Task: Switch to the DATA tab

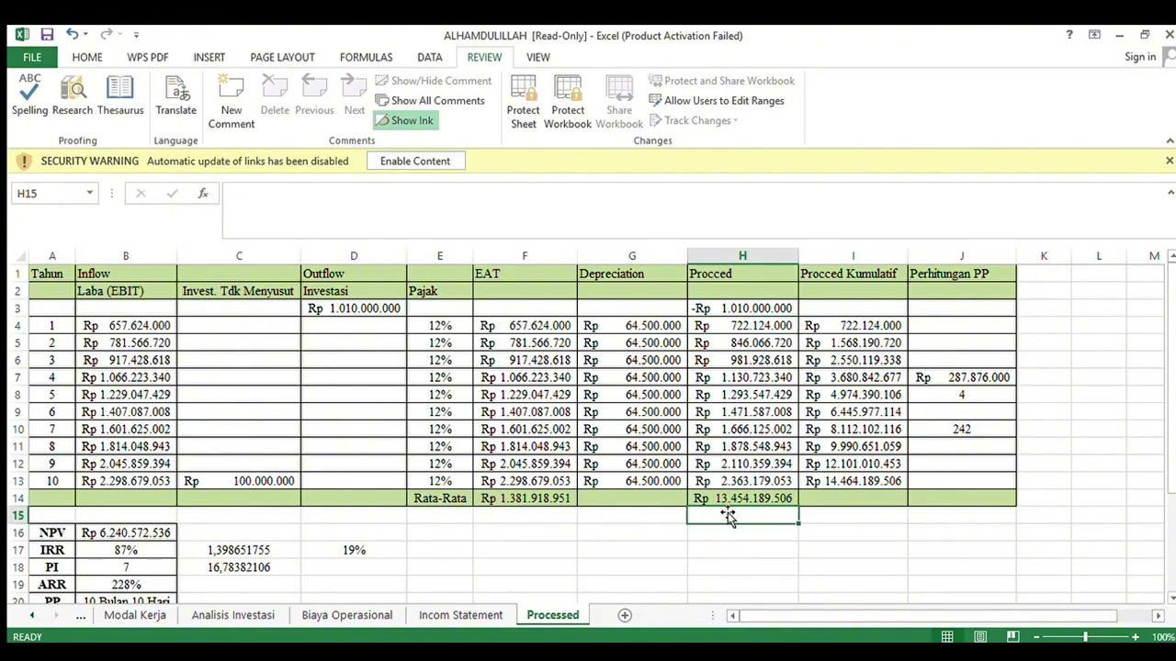Action: [x=429, y=57]
